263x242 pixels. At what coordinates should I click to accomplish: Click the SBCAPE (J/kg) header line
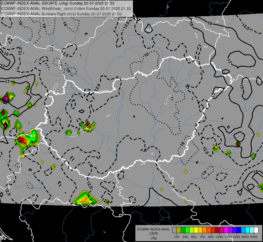pos(58,3)
